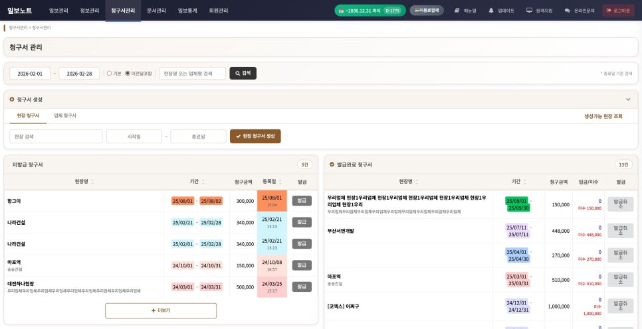Click the 이용료결제 card icon
642x329 pixels.
(417, 11)
